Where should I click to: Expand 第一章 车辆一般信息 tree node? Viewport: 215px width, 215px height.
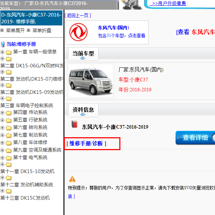pyautogui.click(x=2, y=52)
